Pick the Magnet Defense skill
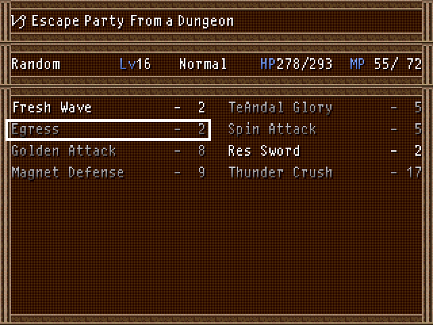Viewport: 433px width, 325px height. tap(108, 173)
